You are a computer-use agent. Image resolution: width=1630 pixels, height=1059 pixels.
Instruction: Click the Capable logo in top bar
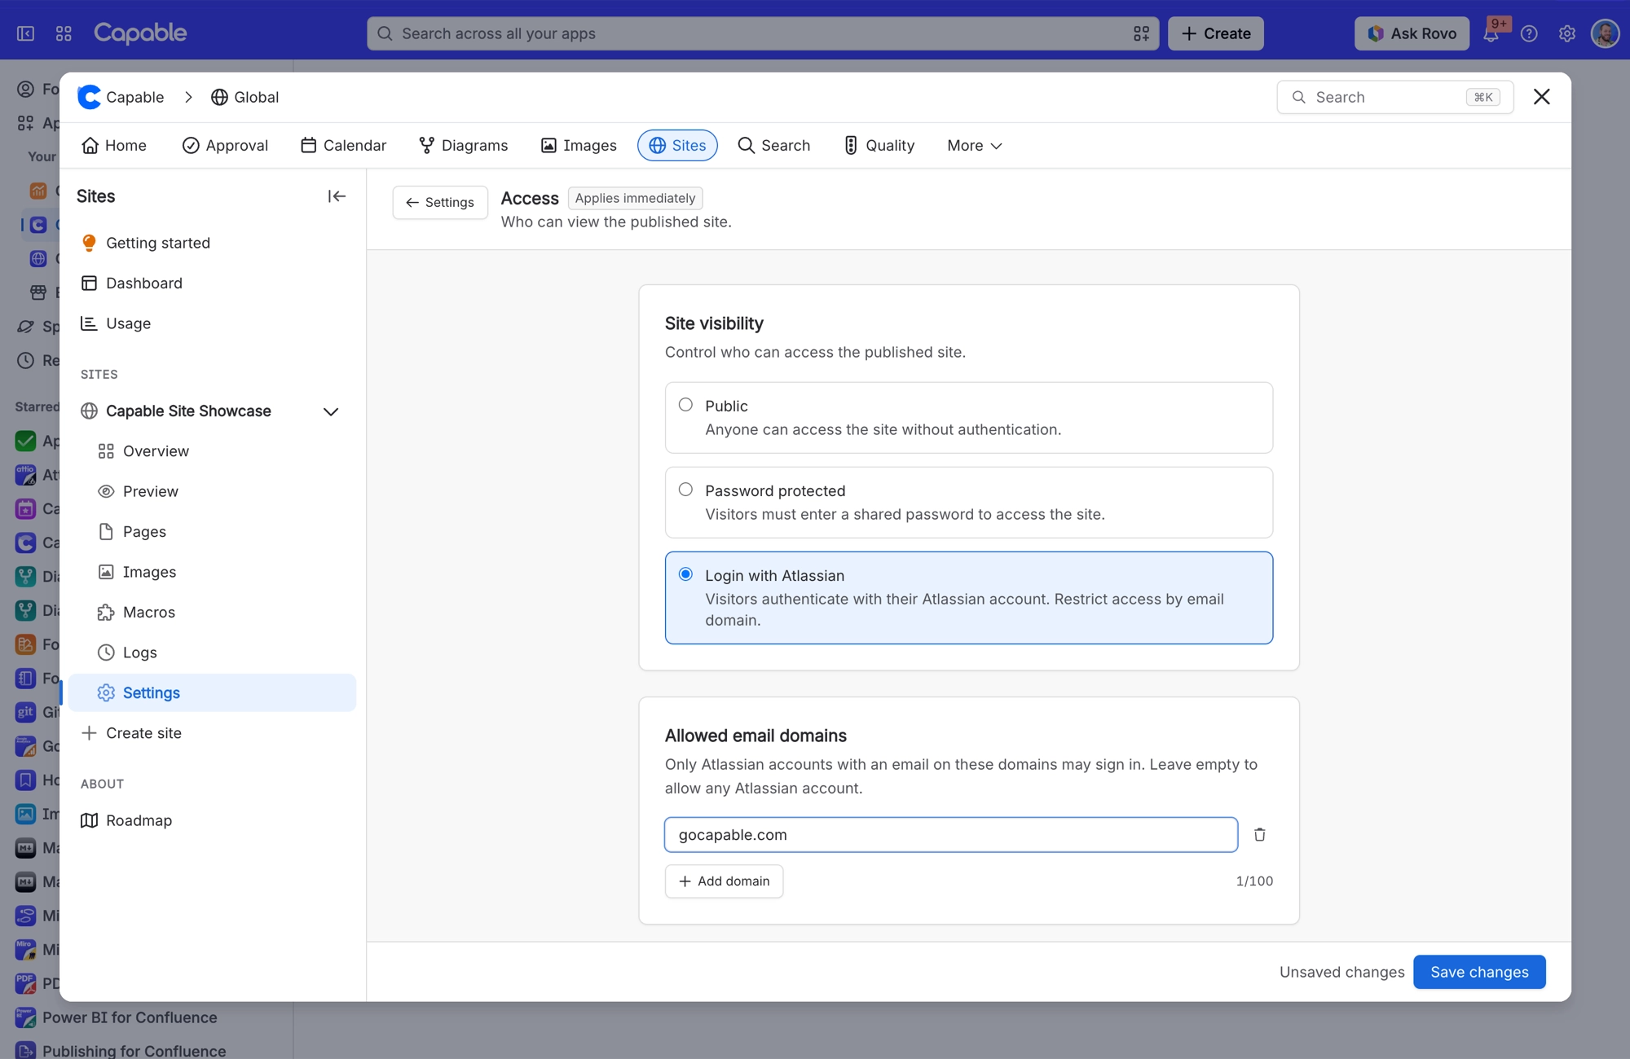(x=140, y=33)
